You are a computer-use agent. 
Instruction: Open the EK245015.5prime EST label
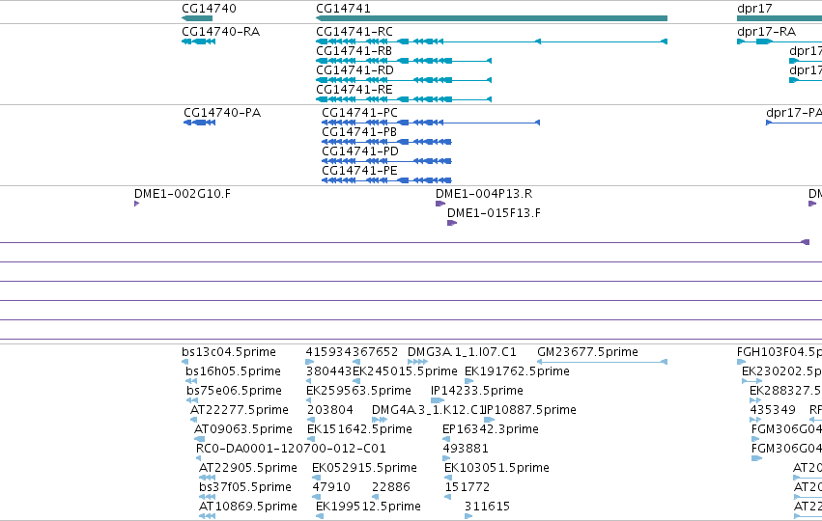(405, 371)
